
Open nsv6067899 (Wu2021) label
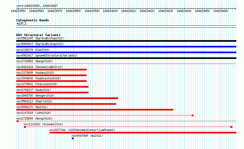[x=87, y=136]
